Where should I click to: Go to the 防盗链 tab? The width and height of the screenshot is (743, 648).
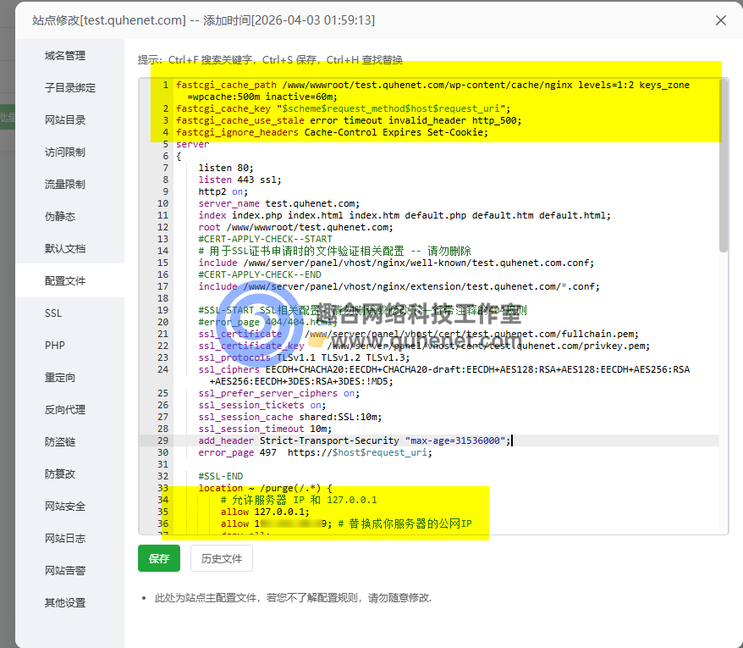pos(60,442)
